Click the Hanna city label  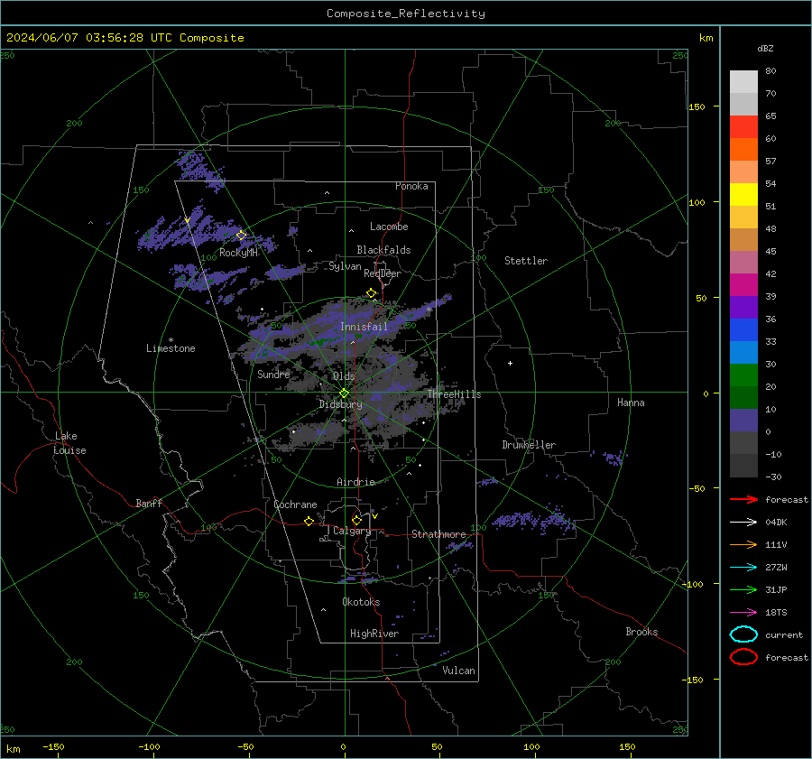[631, 403]
